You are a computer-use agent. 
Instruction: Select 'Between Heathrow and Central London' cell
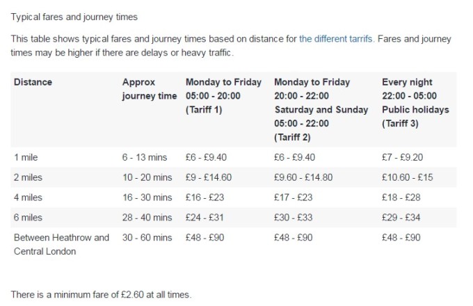click(x=61, y=244)
